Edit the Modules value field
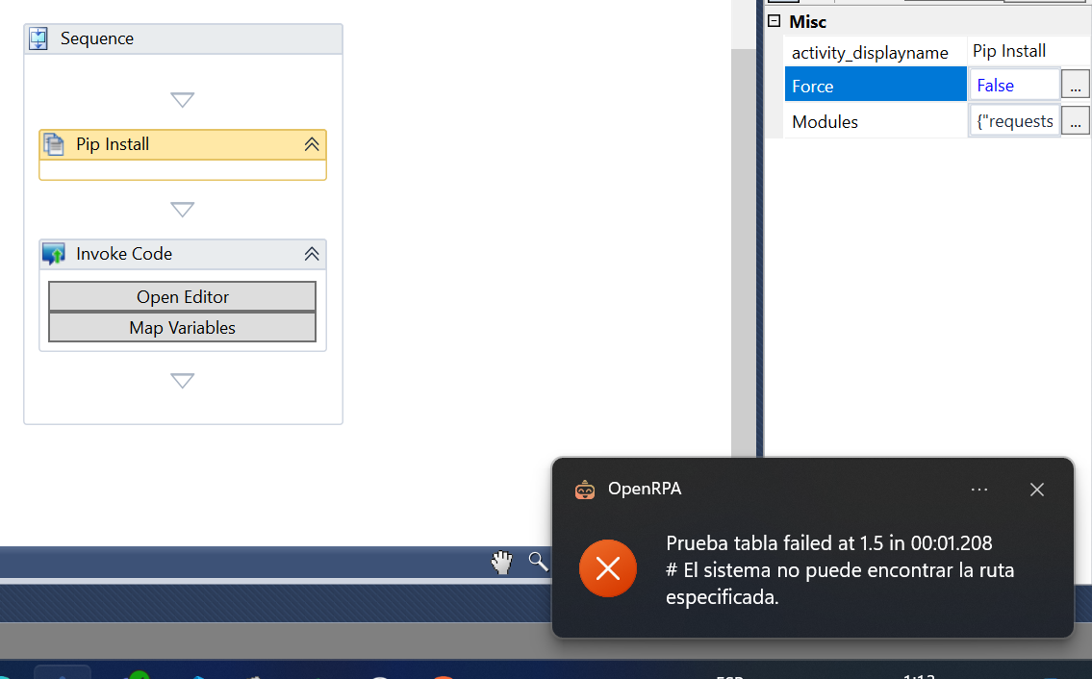This screenshot has height=679, width=1092. [1014, 121]
